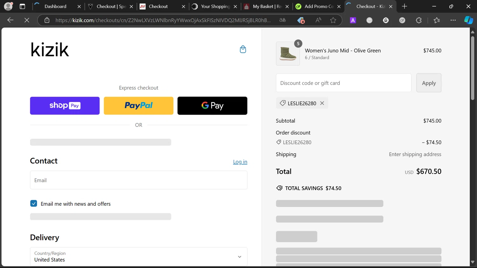The width and height of the screenshot is (477, 268).
Task: Click the - $74.50 order discount amount
Action: [432, 142]
